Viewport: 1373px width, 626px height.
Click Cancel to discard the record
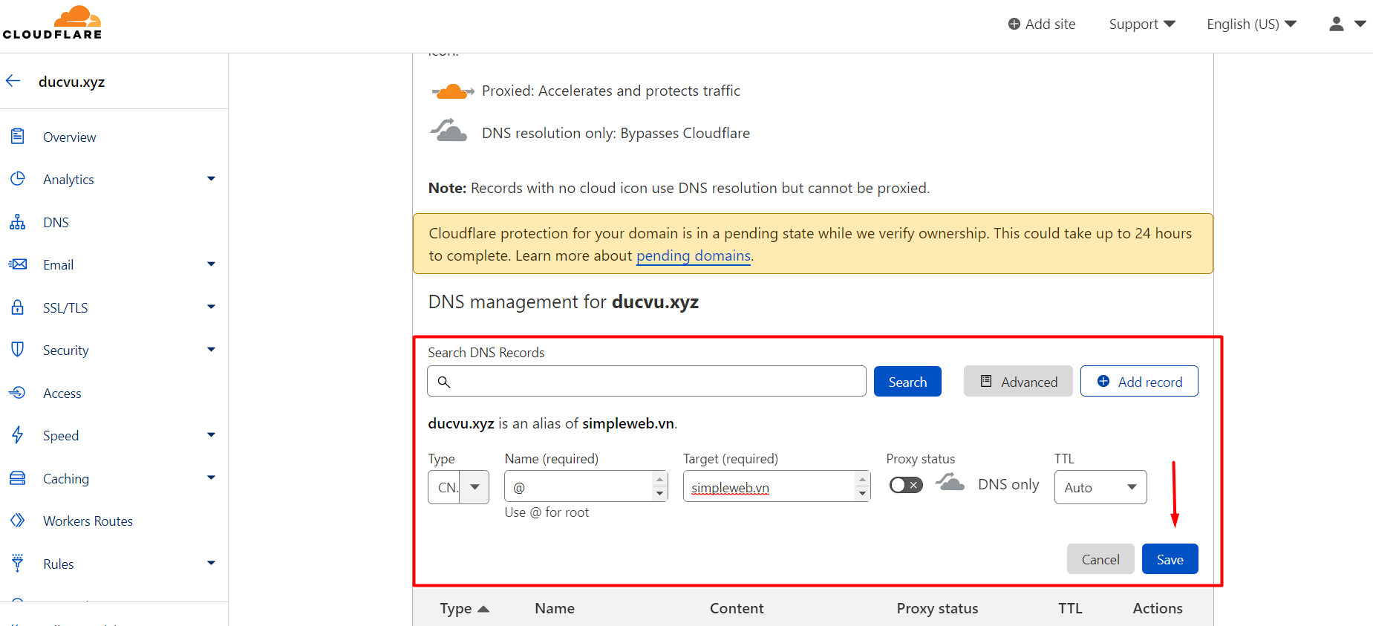(1100, 559)
